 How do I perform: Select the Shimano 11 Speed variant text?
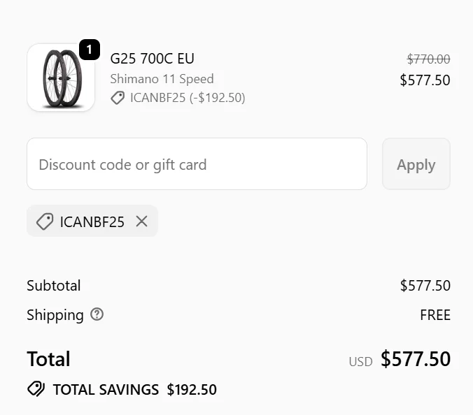[162, 79]
